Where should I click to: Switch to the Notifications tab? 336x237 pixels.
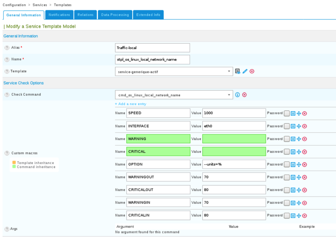tap(59, 15)
